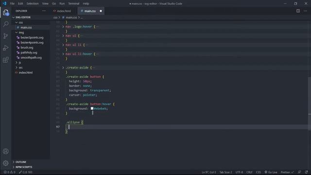Open the Extensions view icon

pyautogui.click(x=6, y=60)
